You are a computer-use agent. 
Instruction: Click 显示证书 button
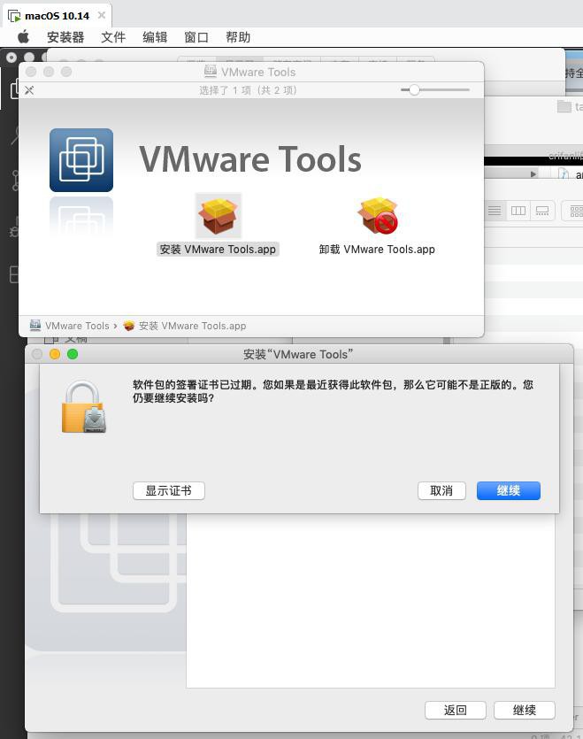(x=169, y=490)
